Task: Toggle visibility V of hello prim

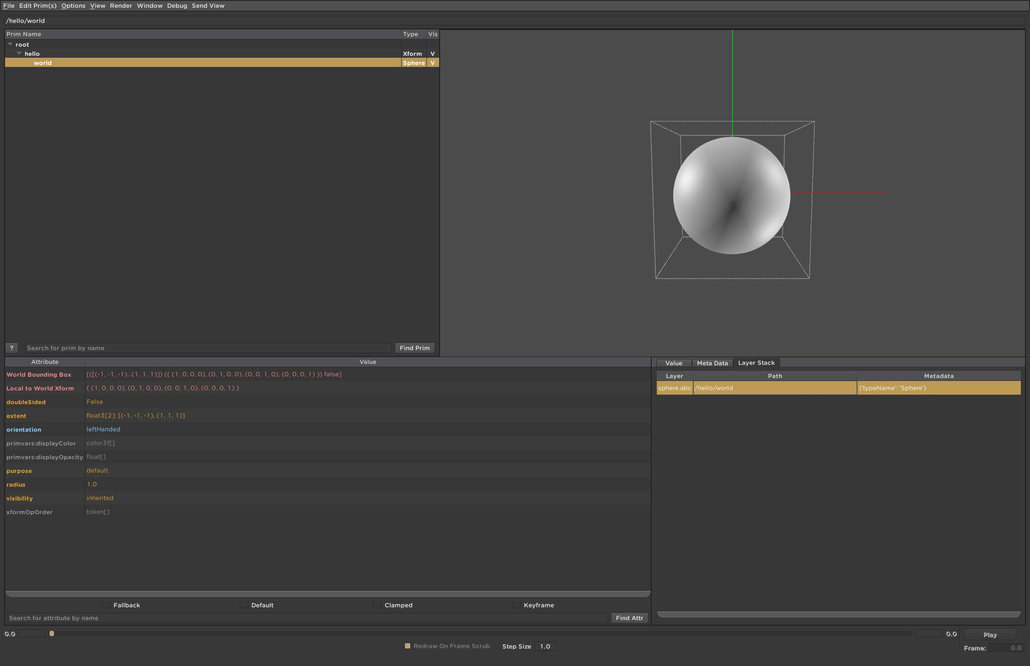Action: [432, 54]
